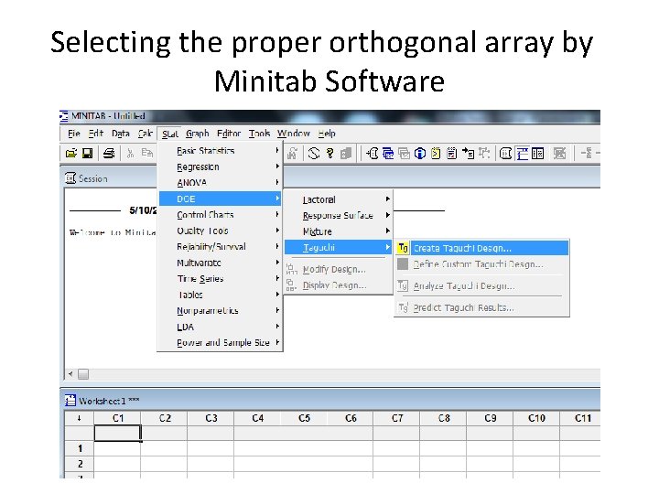Viewport: 659px width, 494px height.
Task: Click the Session window title icon
Action: [70, 178]
